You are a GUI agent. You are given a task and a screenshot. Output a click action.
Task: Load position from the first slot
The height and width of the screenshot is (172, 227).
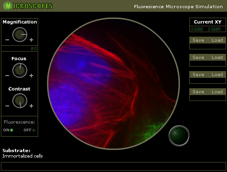(x=217, y=40)
